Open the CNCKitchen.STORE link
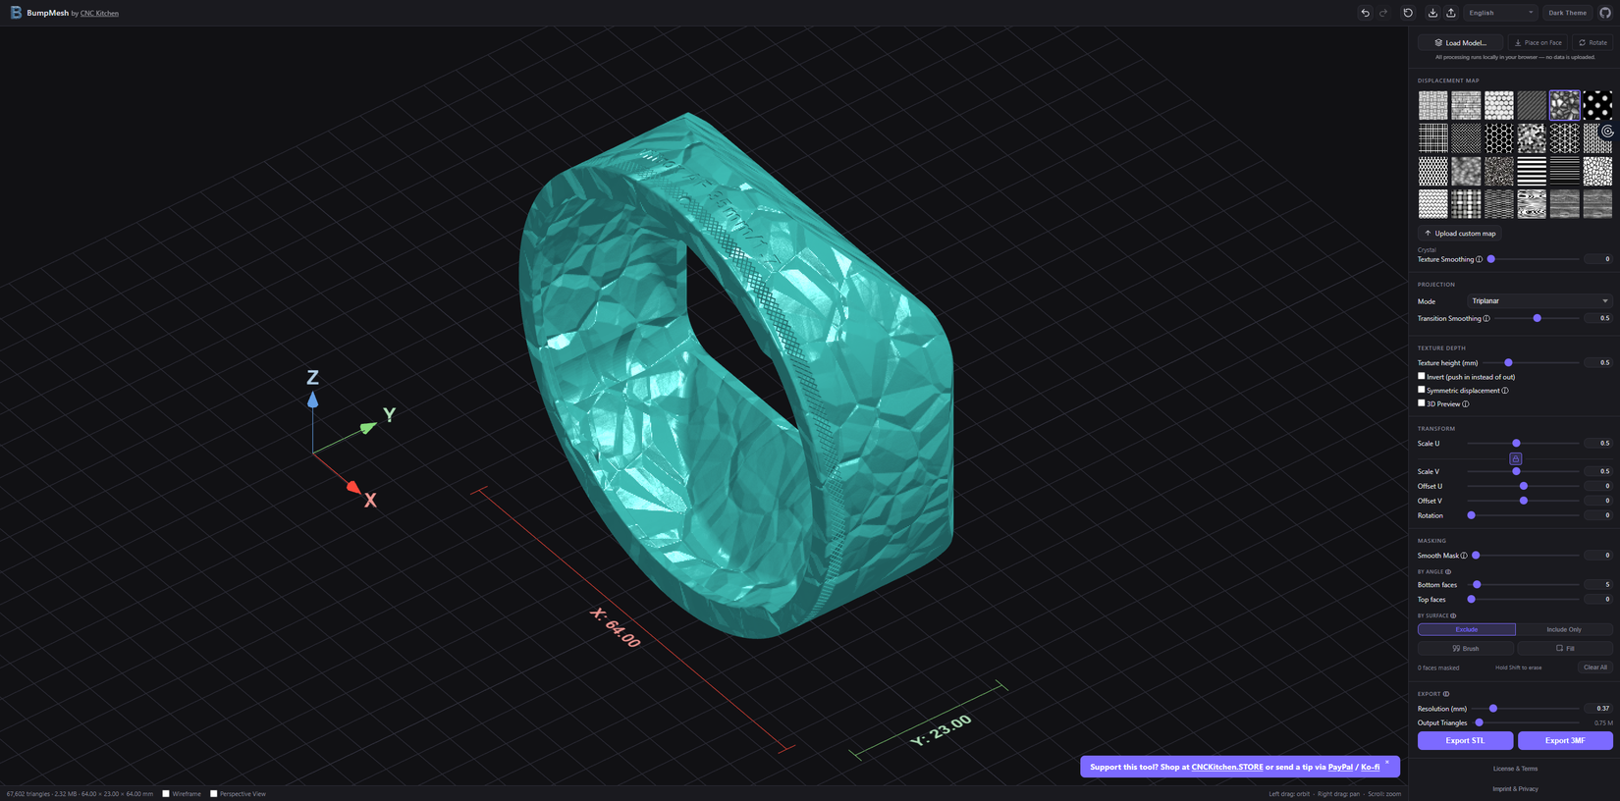 [x=1226, y=767]
